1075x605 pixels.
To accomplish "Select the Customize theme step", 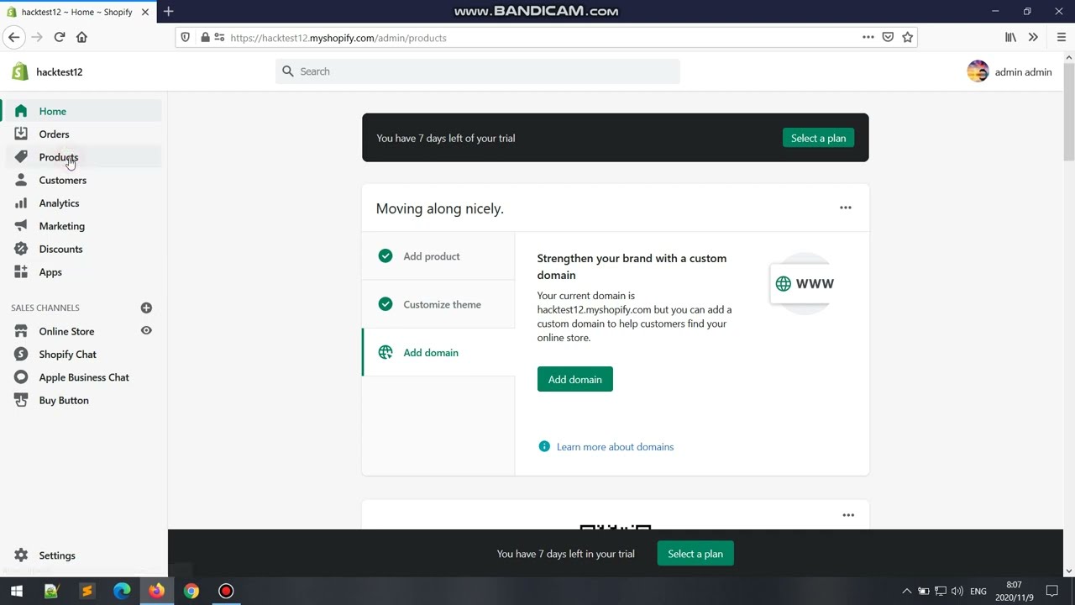I will 438,304.
